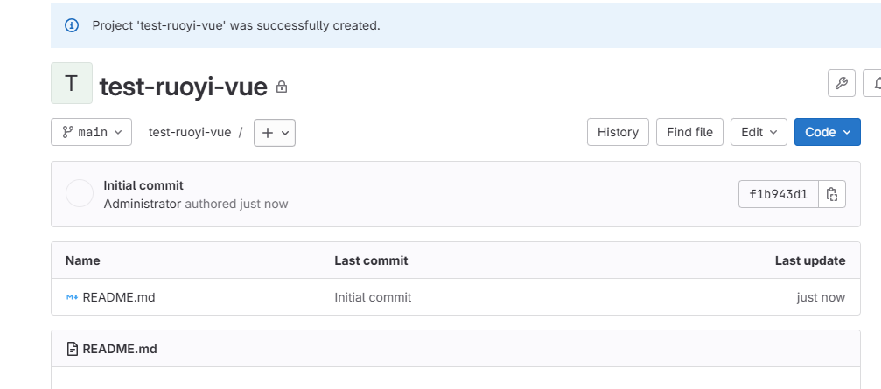Expand the blue Code dropdown
This screenshot has width=881, height=389.
point(827,132)
